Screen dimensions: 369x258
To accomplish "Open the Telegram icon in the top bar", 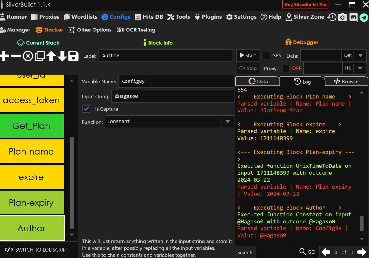I will (364, 17).
